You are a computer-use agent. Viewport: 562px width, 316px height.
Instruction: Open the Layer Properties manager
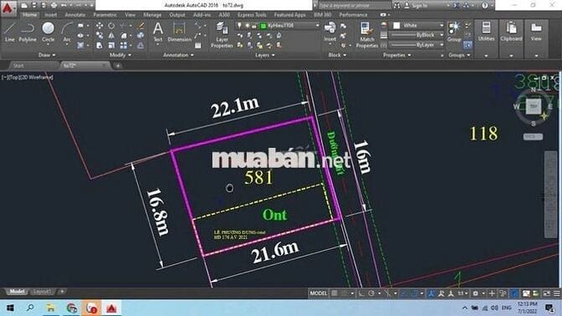click(222, 34)
